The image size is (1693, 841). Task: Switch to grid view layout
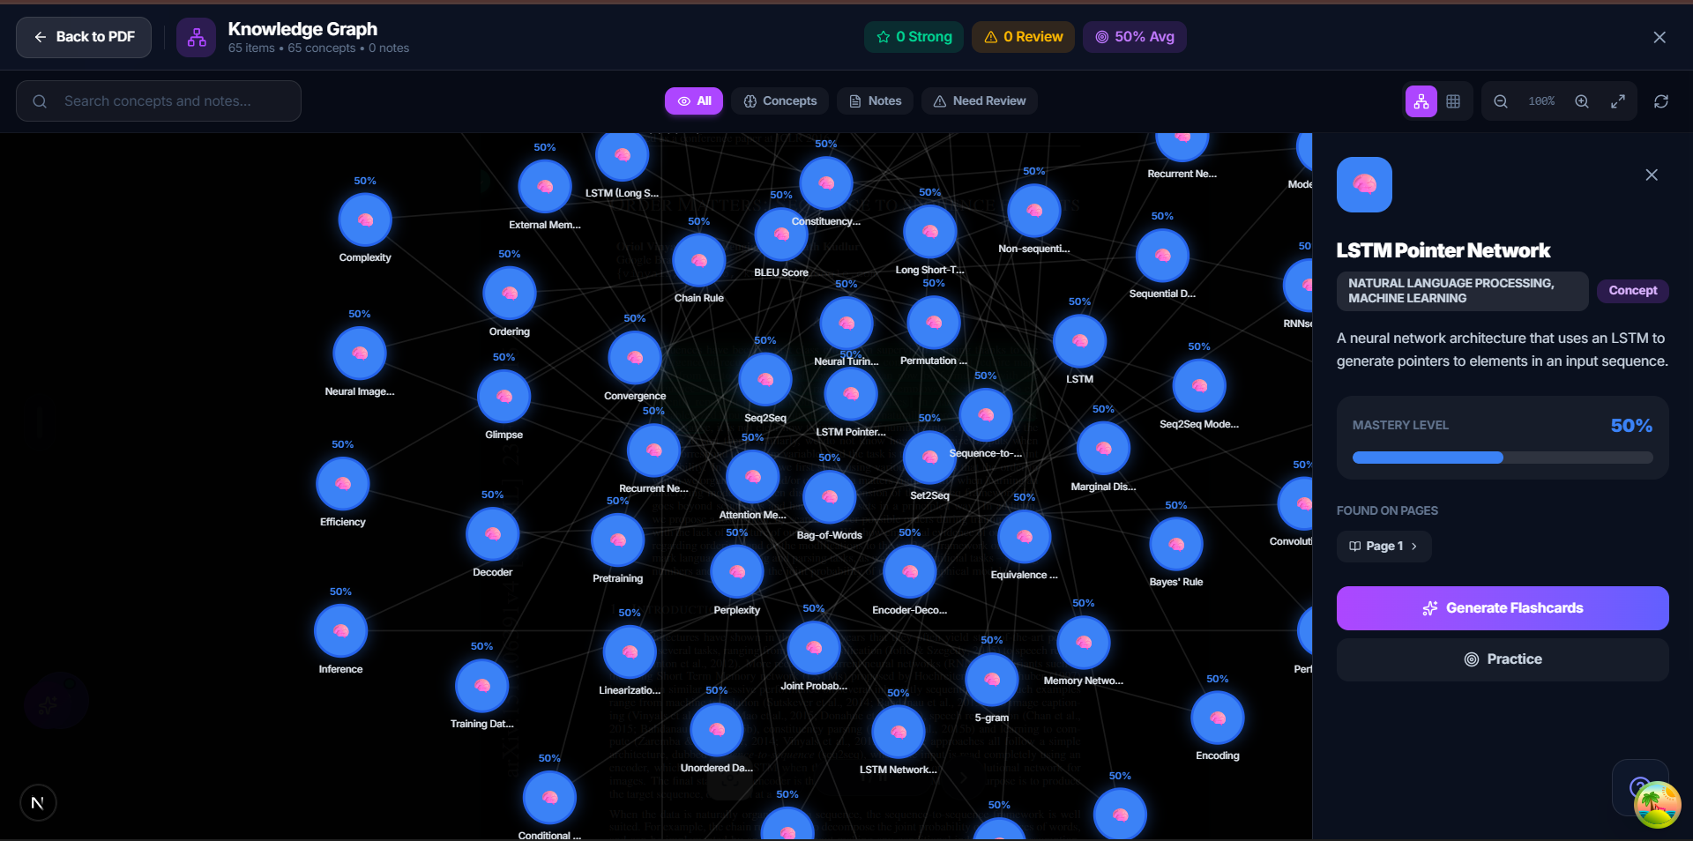point(1453,100)
